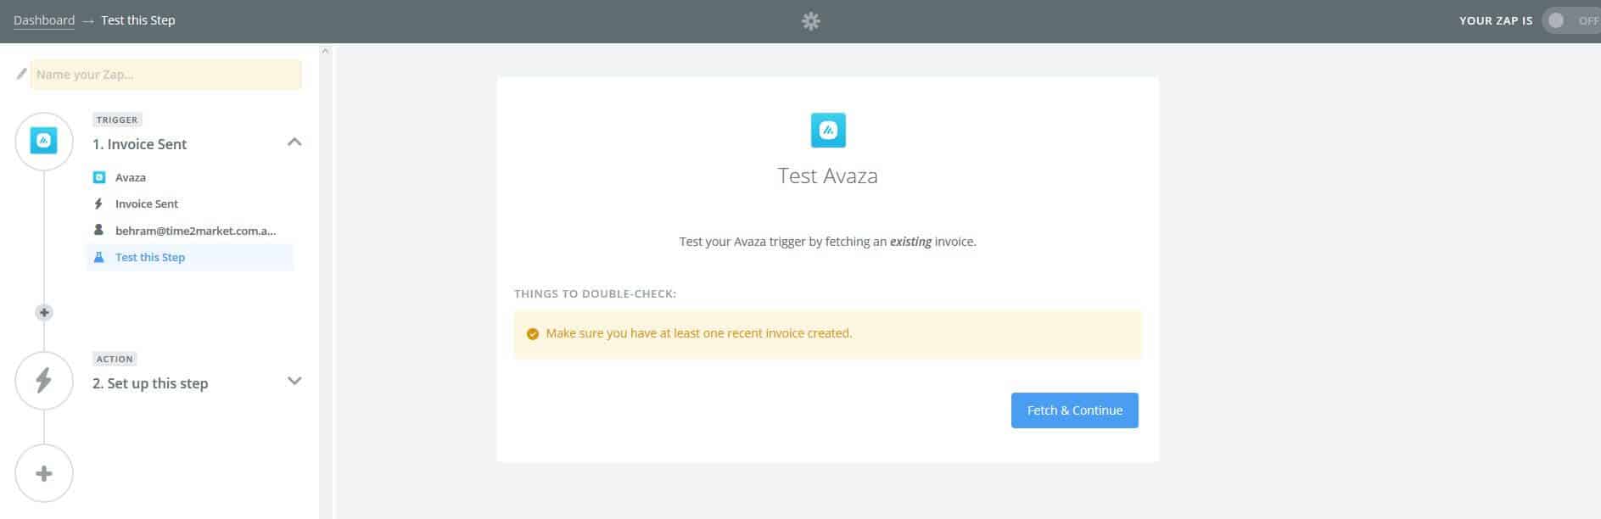Click the Zapier gear logo in header
Screen dimensions: 1601x519
tap(811, 21)
